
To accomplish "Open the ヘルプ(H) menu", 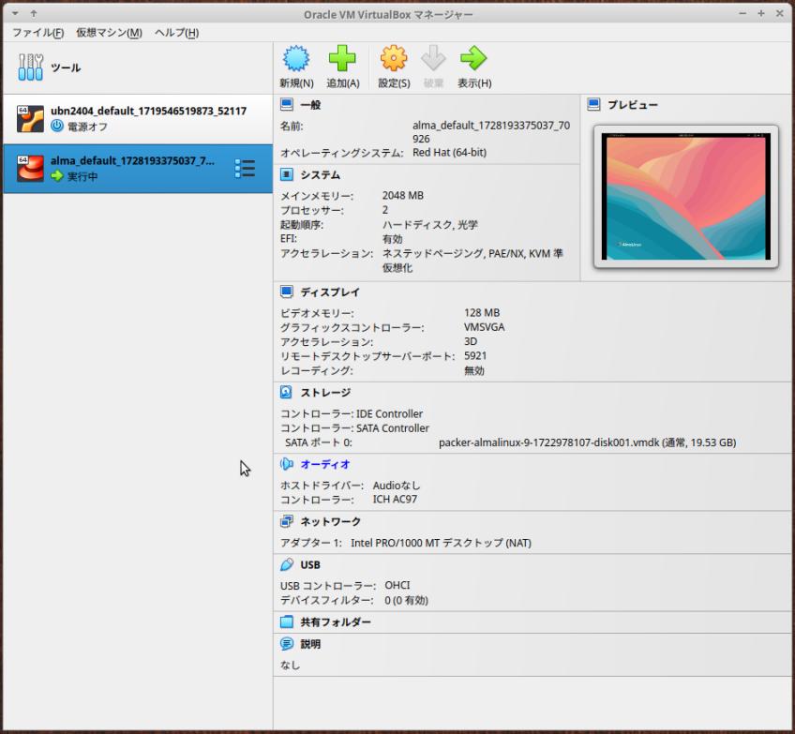I will (x=176, y=33).
